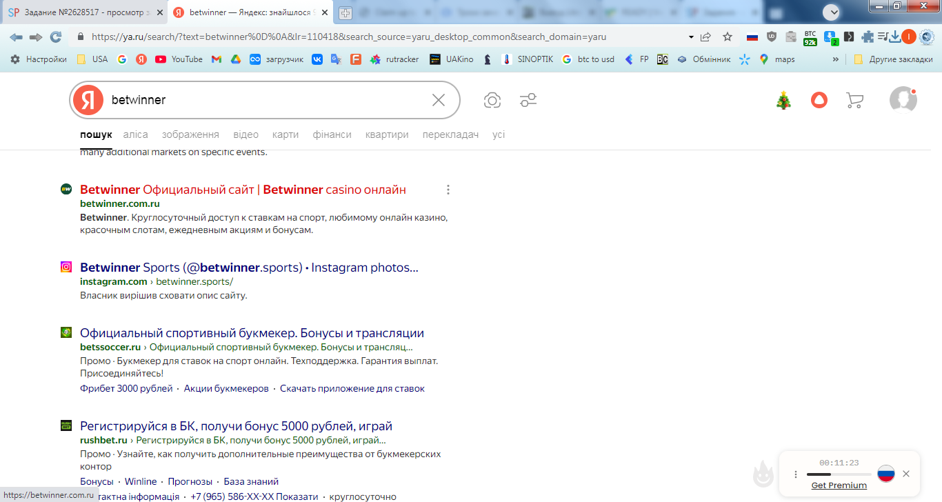Click the Yandex logo in the search box
This screenshot has width=942, height=502.
tap(88, 100)
